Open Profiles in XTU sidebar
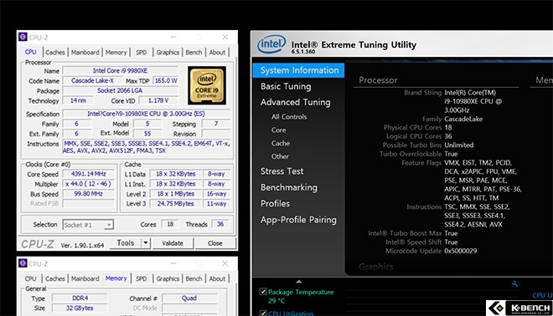553x316 pixels. 275,203
